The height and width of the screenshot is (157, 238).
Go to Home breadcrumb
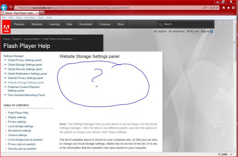click(7, 39)
